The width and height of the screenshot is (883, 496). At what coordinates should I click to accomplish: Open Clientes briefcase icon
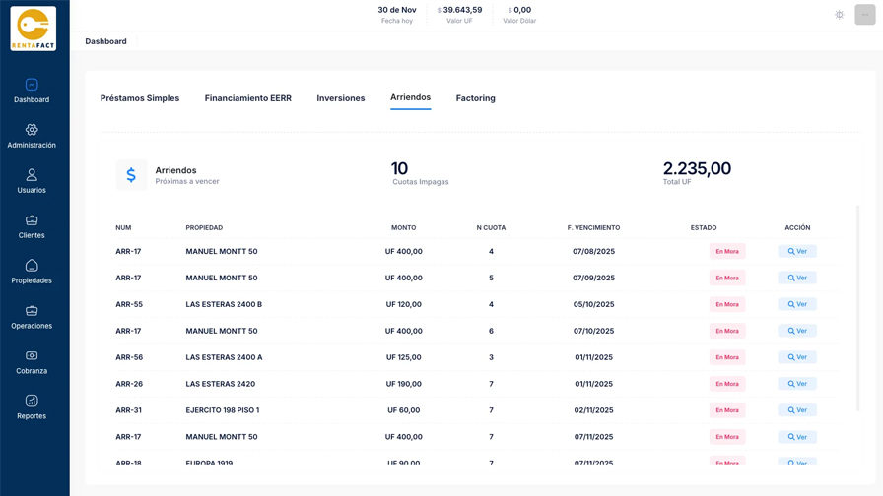(x=32, y=220)
